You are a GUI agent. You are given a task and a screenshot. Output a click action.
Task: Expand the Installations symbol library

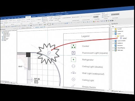pyautogui.click(x=113, y=43)
